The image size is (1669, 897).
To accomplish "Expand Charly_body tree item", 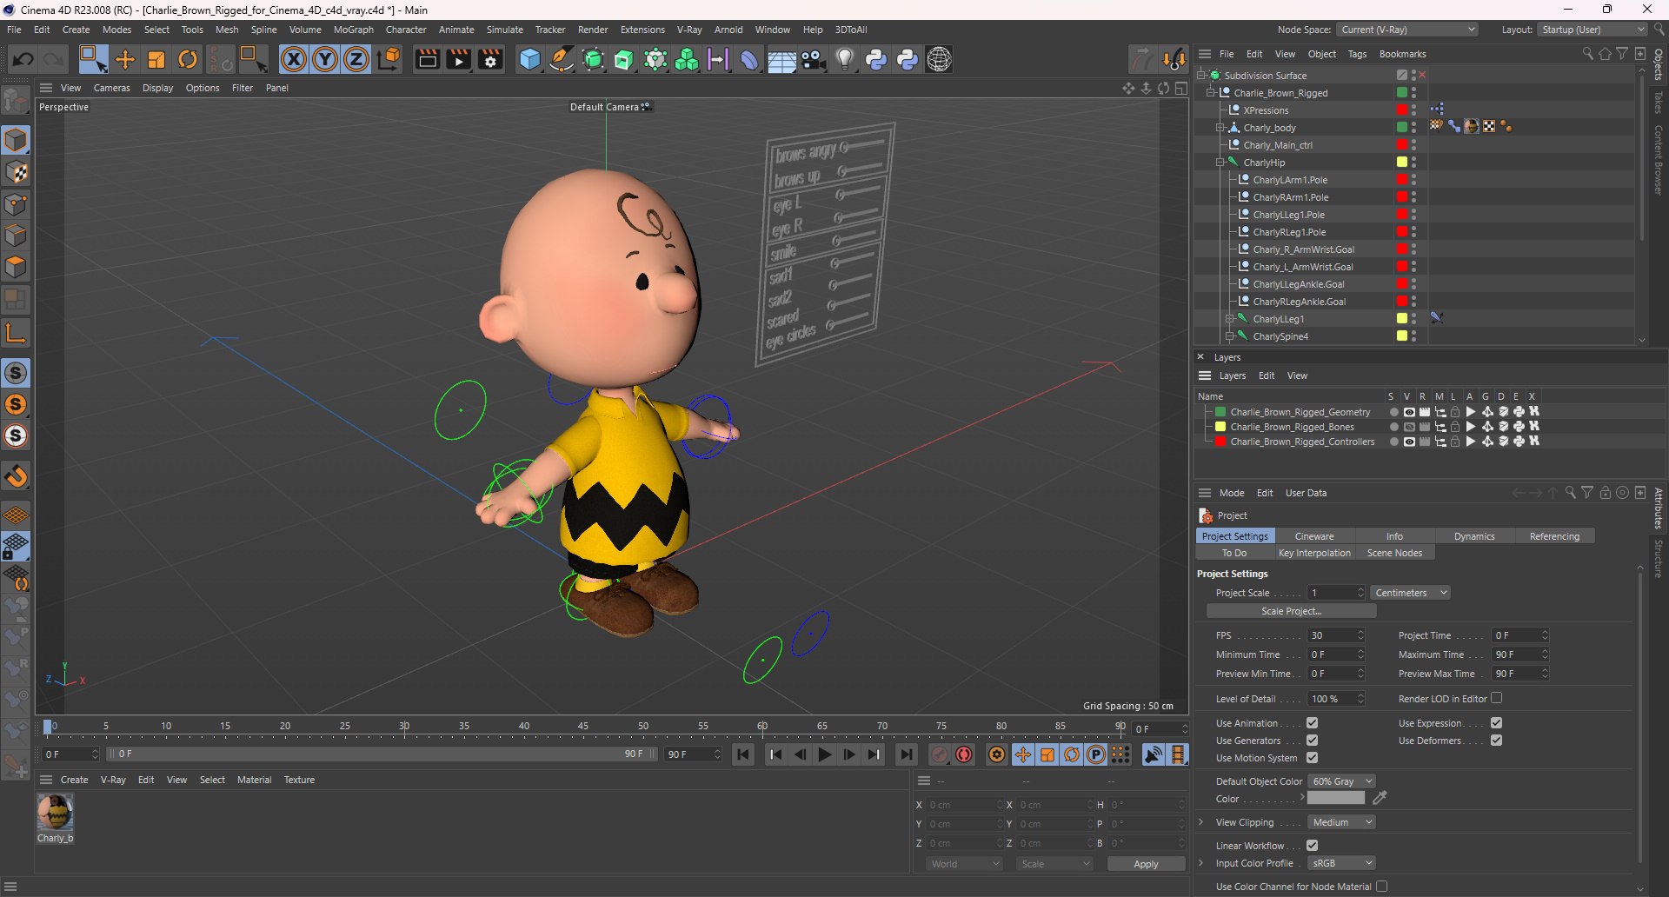I will click(1220, 128).
